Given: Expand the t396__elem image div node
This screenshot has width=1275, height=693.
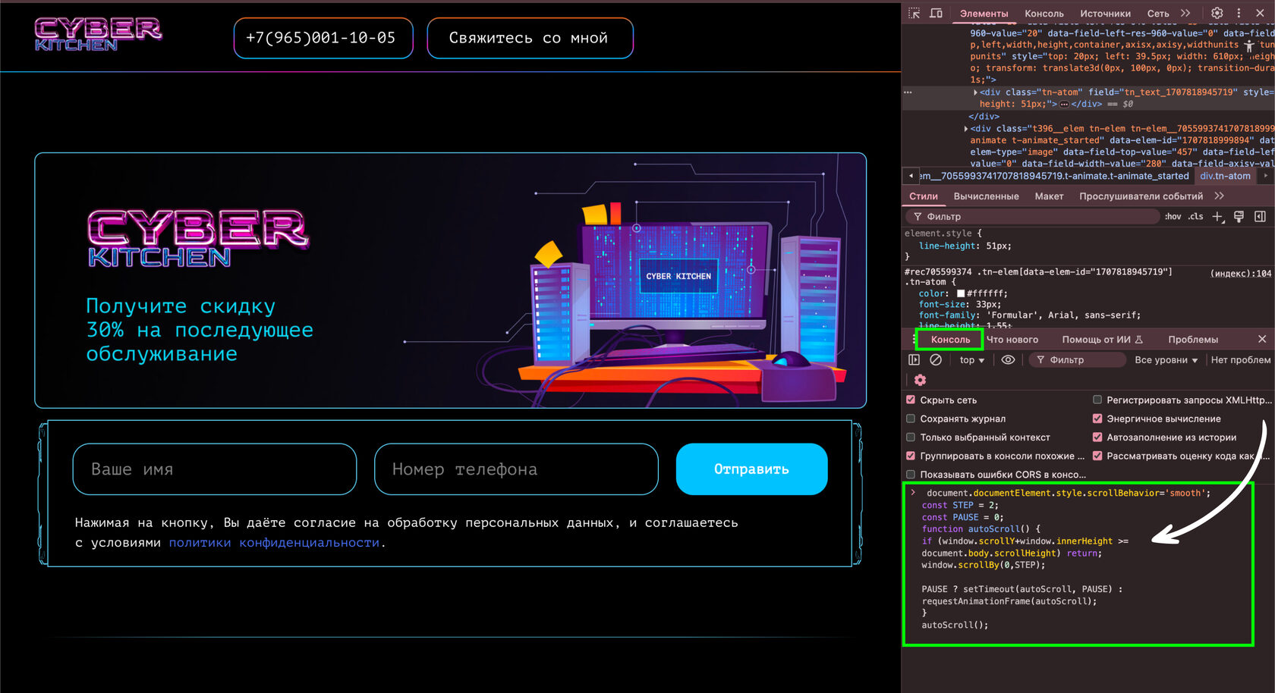Looking at the screenshot, I should (x=966, y=129).
